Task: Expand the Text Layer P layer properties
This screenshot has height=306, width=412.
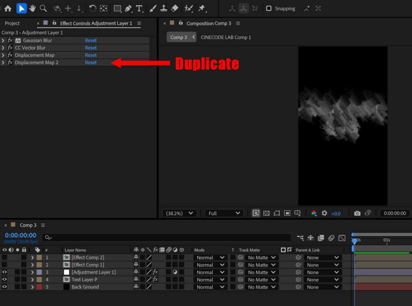Action: [x=32, y=279]
